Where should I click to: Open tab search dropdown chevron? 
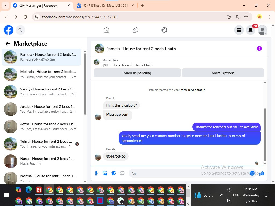tap(5, 5)
